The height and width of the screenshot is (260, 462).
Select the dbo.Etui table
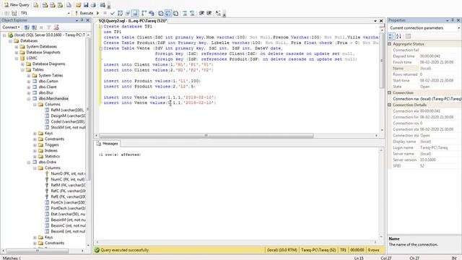click(x=46, y=92)
